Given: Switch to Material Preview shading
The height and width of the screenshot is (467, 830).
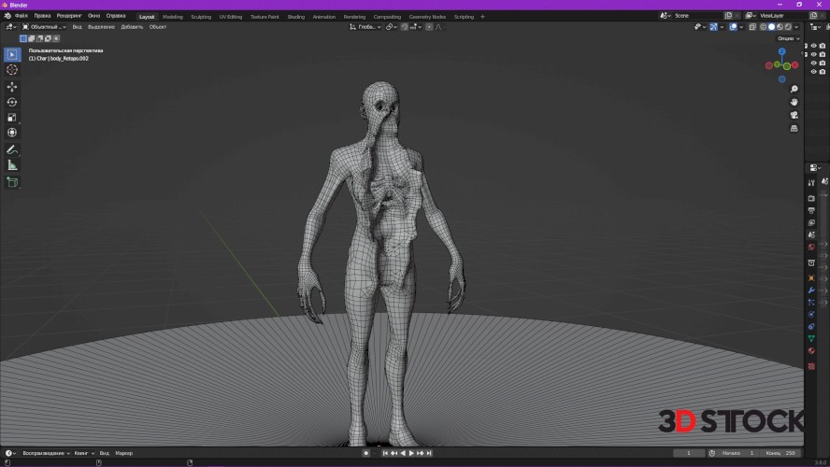Looking at the screenshot, I should click(x=780, y=27).
